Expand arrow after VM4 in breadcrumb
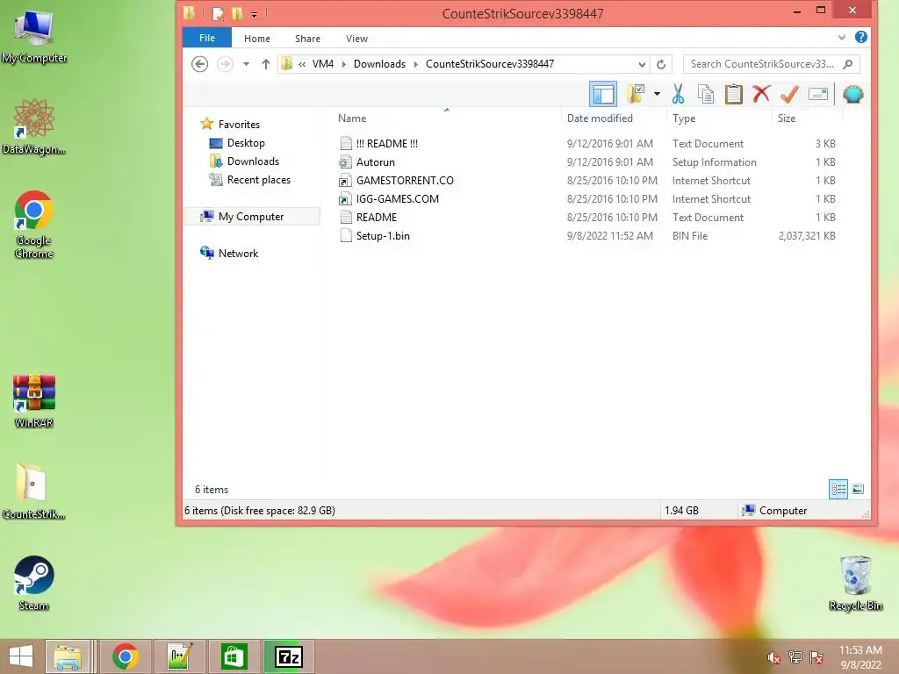Image resolution: width=899 pixels, height=674 pixels. point(344,63)
